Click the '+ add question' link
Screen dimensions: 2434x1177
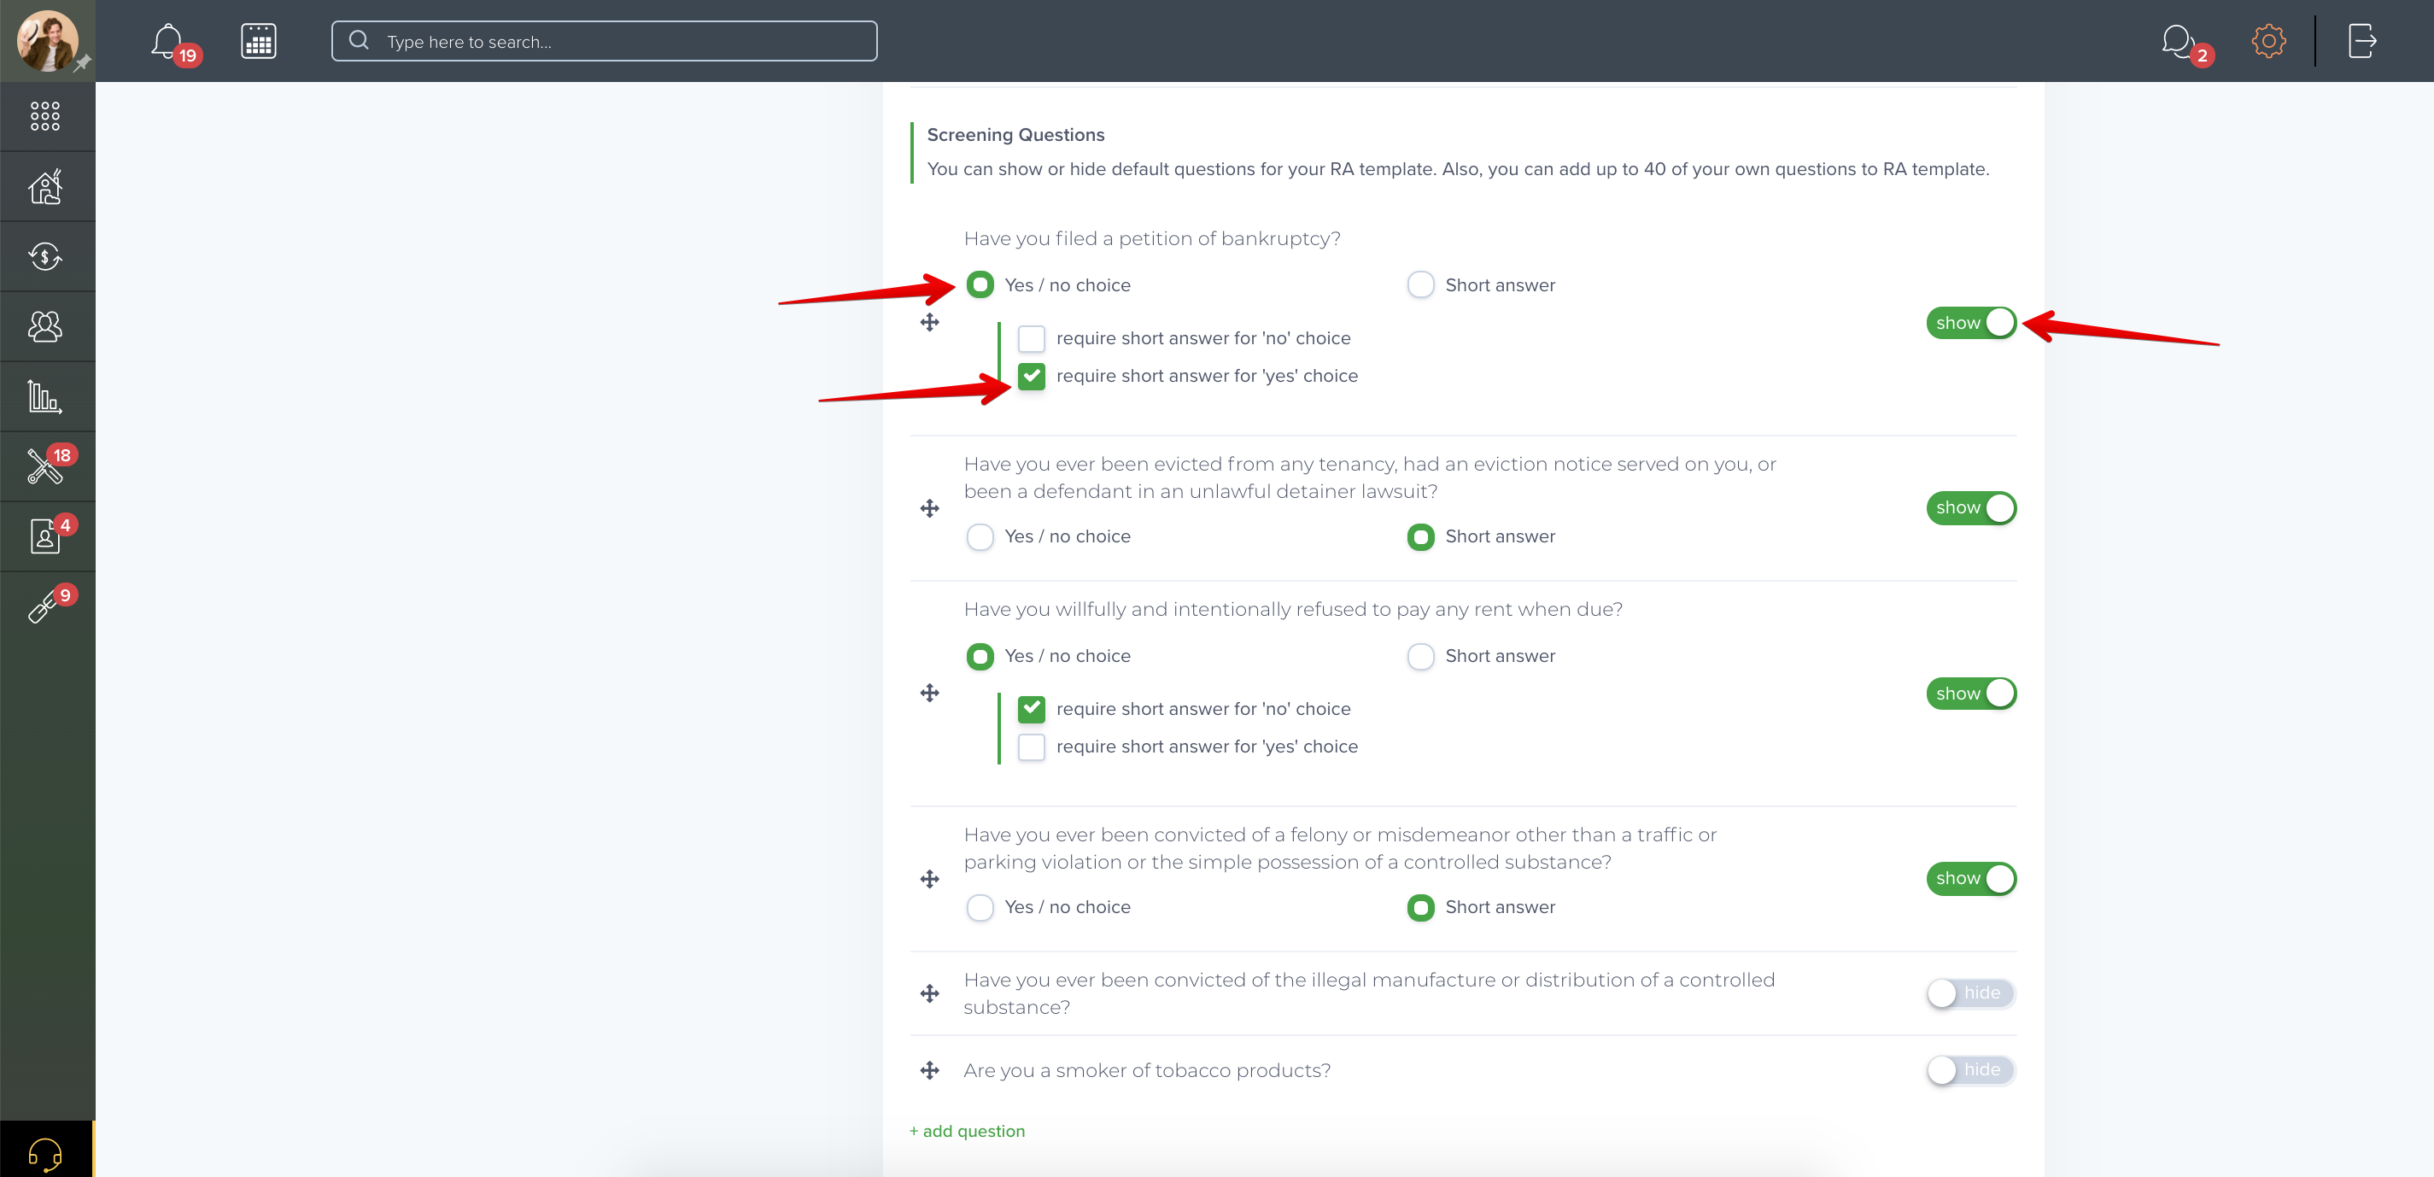point(967,1131)
